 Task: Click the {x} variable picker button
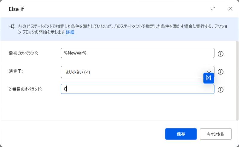209,78
